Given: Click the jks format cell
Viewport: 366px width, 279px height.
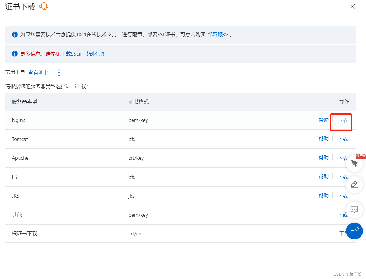Looking at the screenshot, I should click(x=131, y=196).
